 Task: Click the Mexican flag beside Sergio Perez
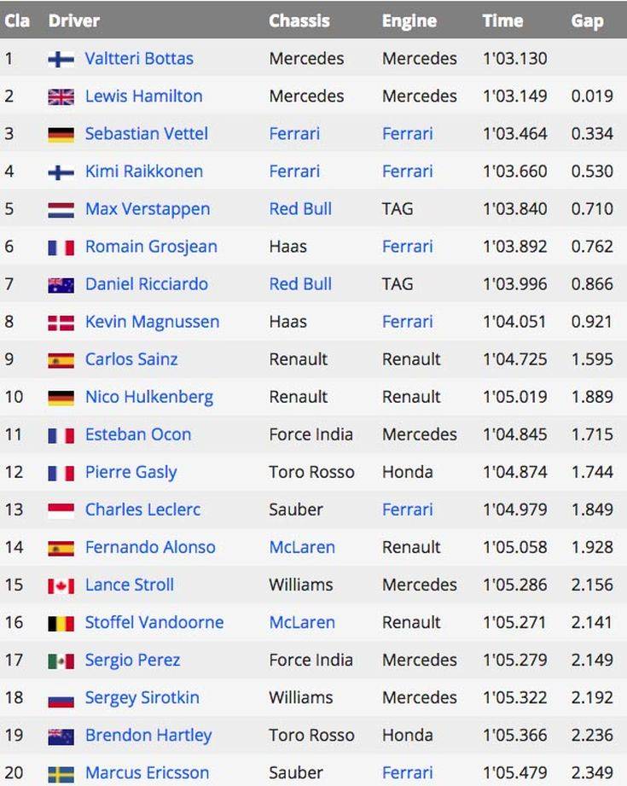click(x=61, y=661)
